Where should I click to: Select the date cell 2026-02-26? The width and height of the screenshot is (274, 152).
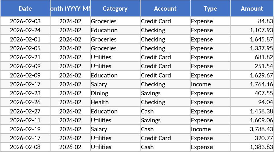(25, 102)
